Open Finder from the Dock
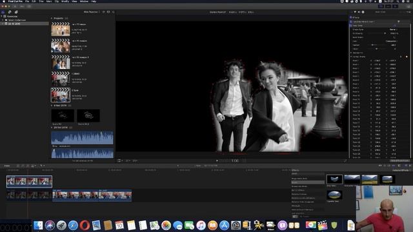413x232 pixels. click(x=38, y=226)
